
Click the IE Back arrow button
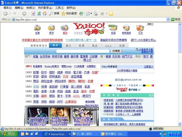pyautogui.click(x=5, y=14)
